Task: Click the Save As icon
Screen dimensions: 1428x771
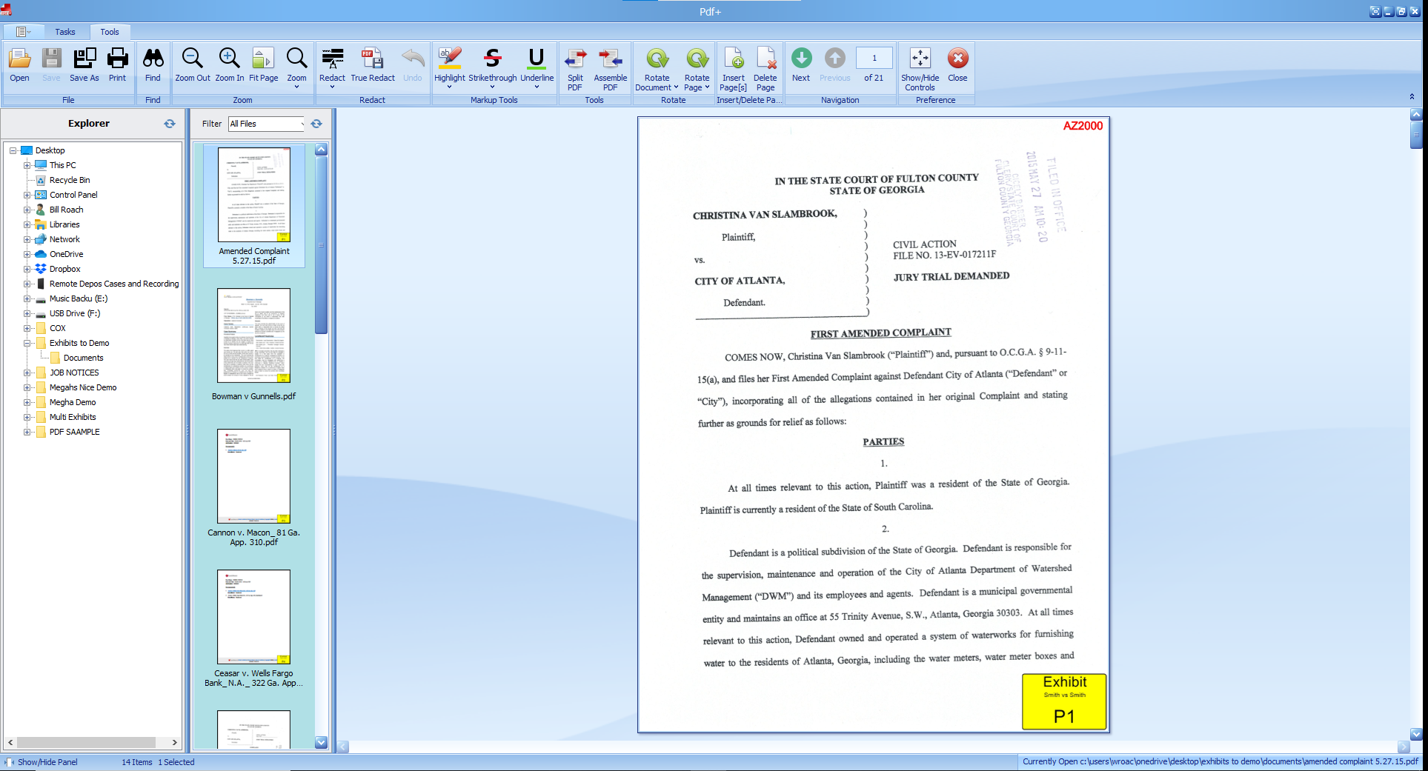Action: 84,64
